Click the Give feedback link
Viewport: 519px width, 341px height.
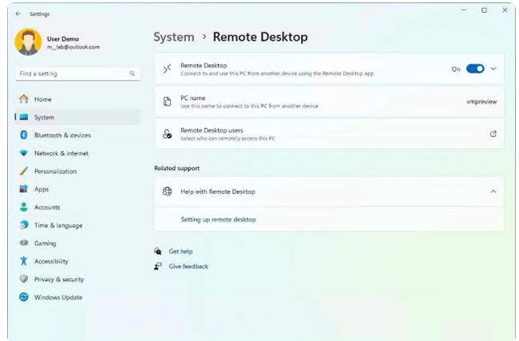188,266
